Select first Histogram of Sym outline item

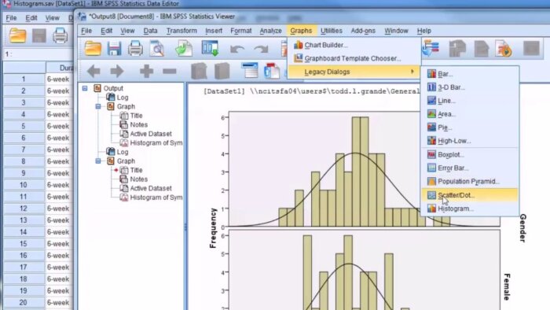point(156,143)
